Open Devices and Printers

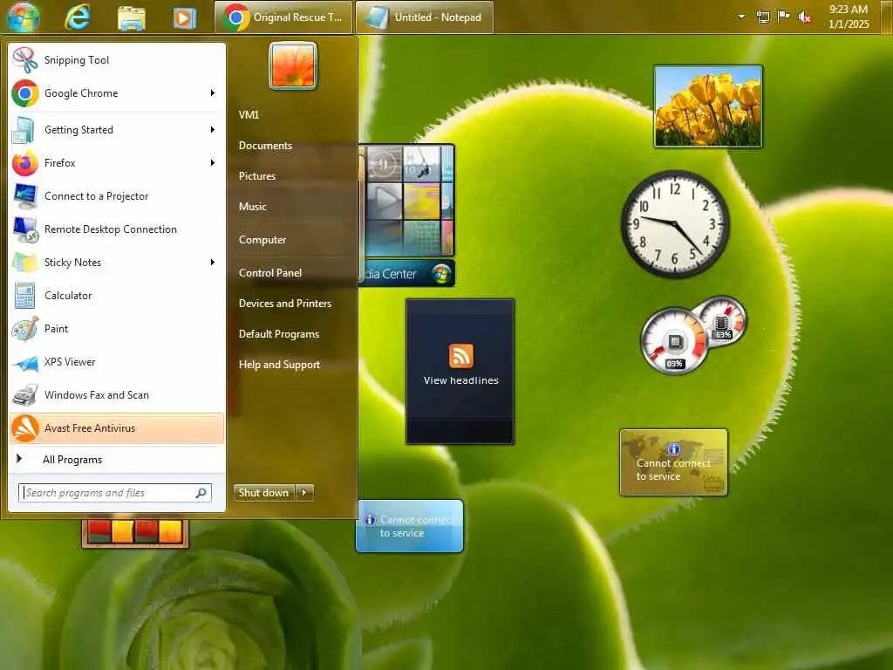(285, 304)
